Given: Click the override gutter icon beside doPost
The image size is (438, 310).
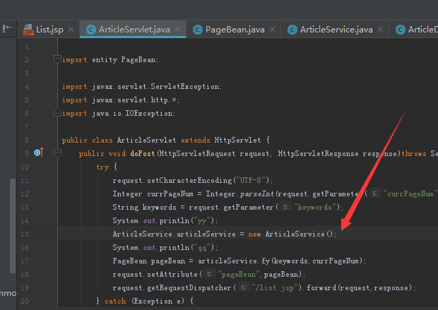Looking at the screenshot, I should [38, 153].
